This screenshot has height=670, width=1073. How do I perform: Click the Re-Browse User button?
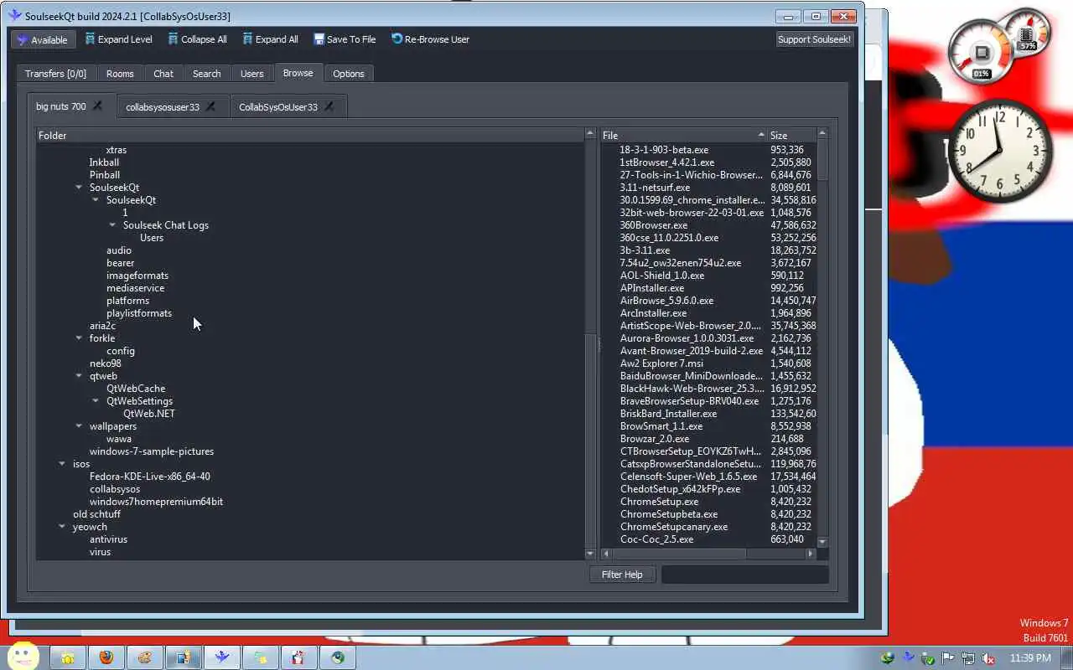430,39
